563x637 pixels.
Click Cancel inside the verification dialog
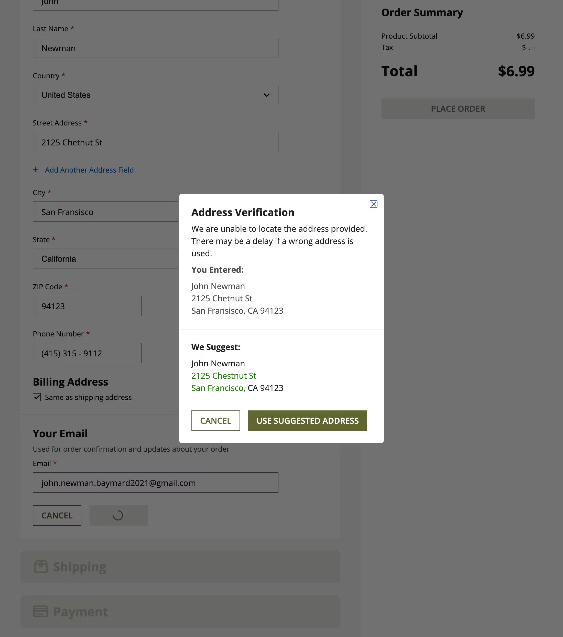coord(215,420)
